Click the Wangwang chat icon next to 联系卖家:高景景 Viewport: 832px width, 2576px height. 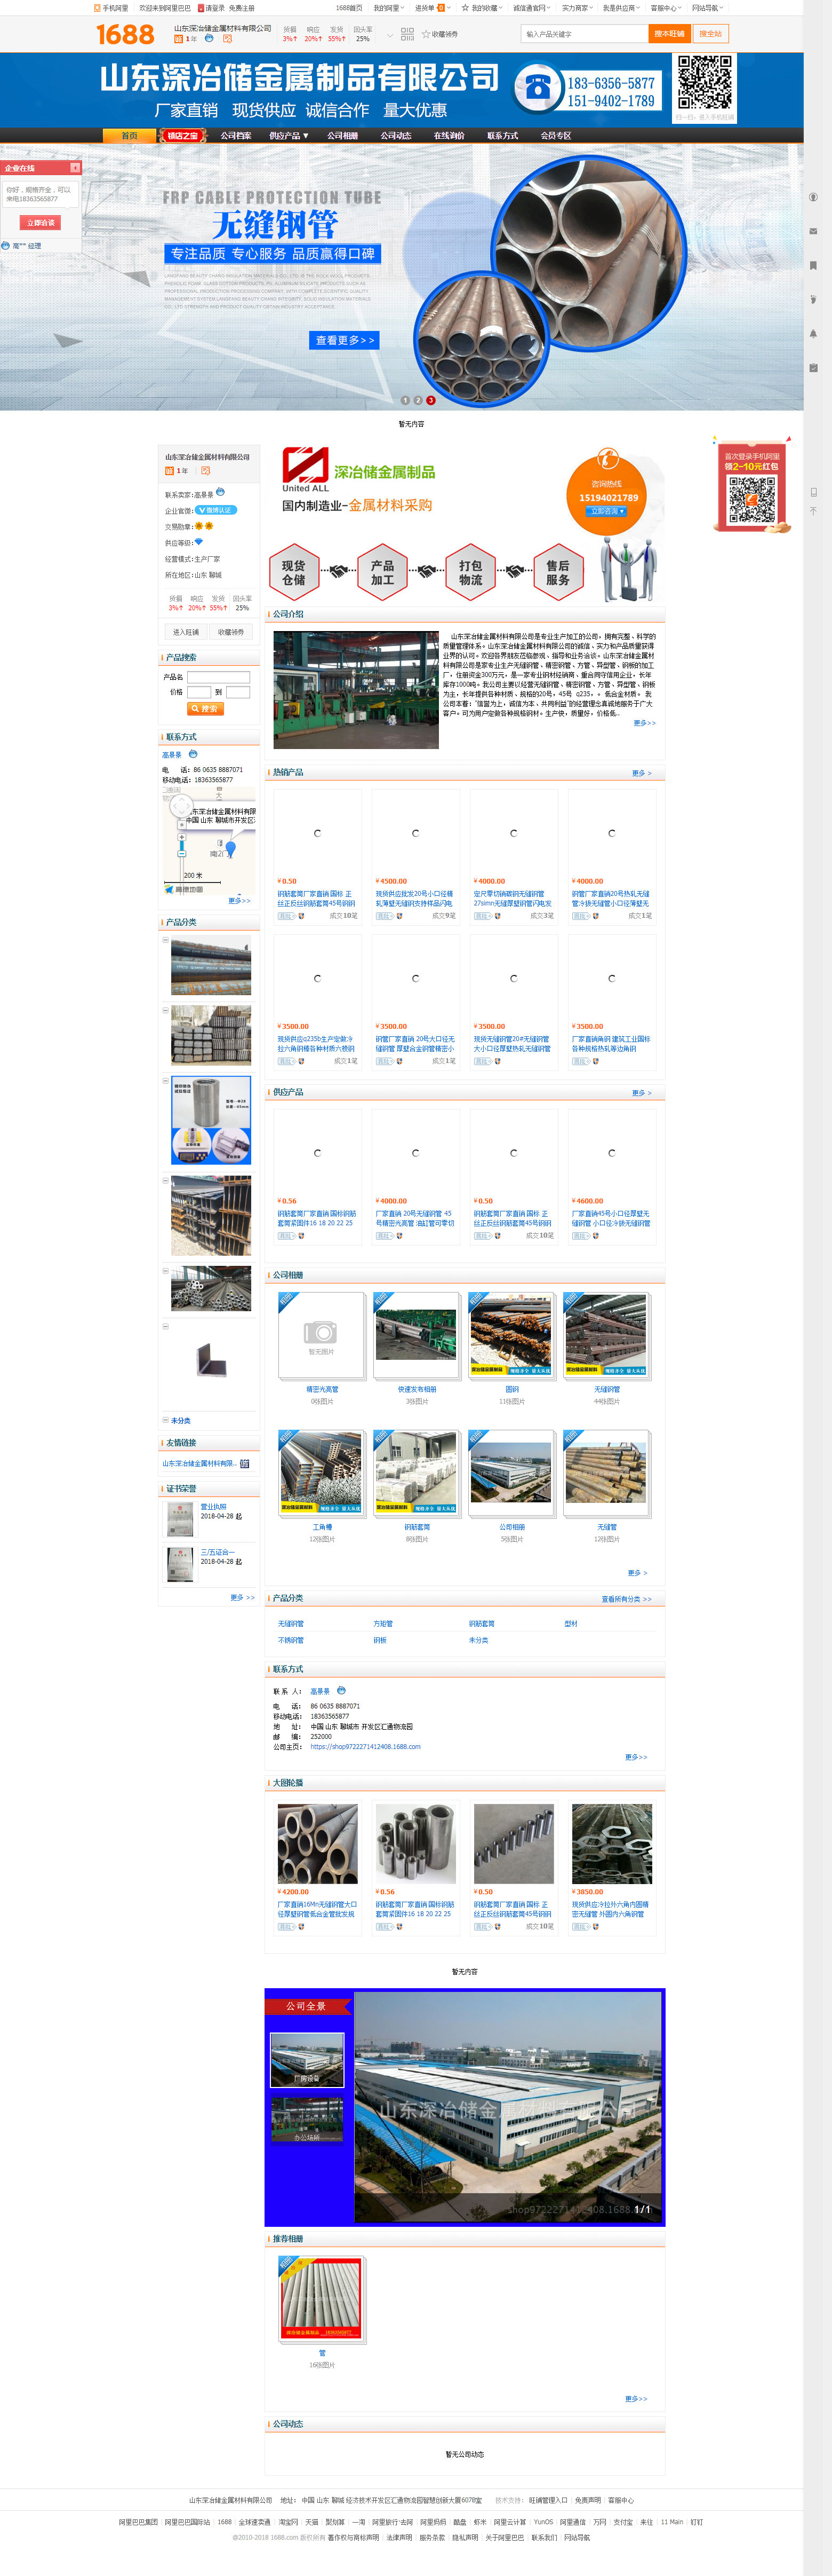(x=221, y=492)
